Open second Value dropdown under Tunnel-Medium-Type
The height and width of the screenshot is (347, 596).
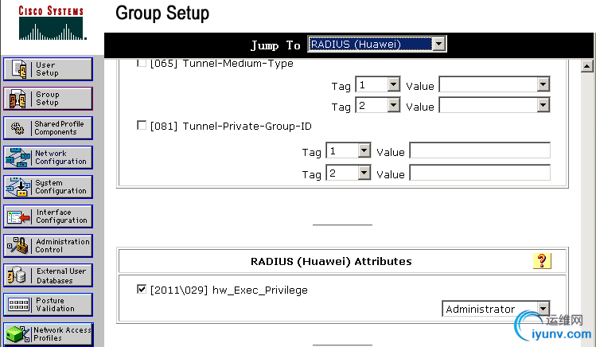click(494, 105)
